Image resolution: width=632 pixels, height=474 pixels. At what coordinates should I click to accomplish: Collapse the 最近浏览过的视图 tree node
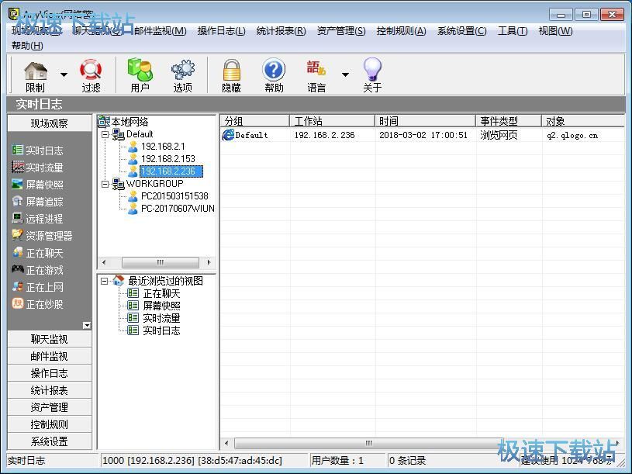pyautogui.click(x=105, y=281)
